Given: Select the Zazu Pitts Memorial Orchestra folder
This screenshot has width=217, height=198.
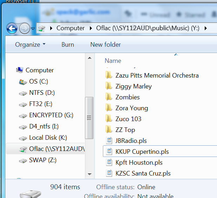Looking at the screenshot, I should tap(157, 76).
